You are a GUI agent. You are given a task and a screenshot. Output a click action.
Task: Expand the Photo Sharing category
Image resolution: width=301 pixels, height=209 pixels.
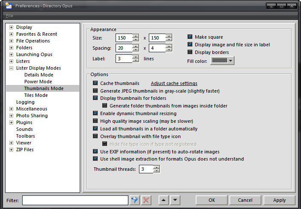pos(12,116)
